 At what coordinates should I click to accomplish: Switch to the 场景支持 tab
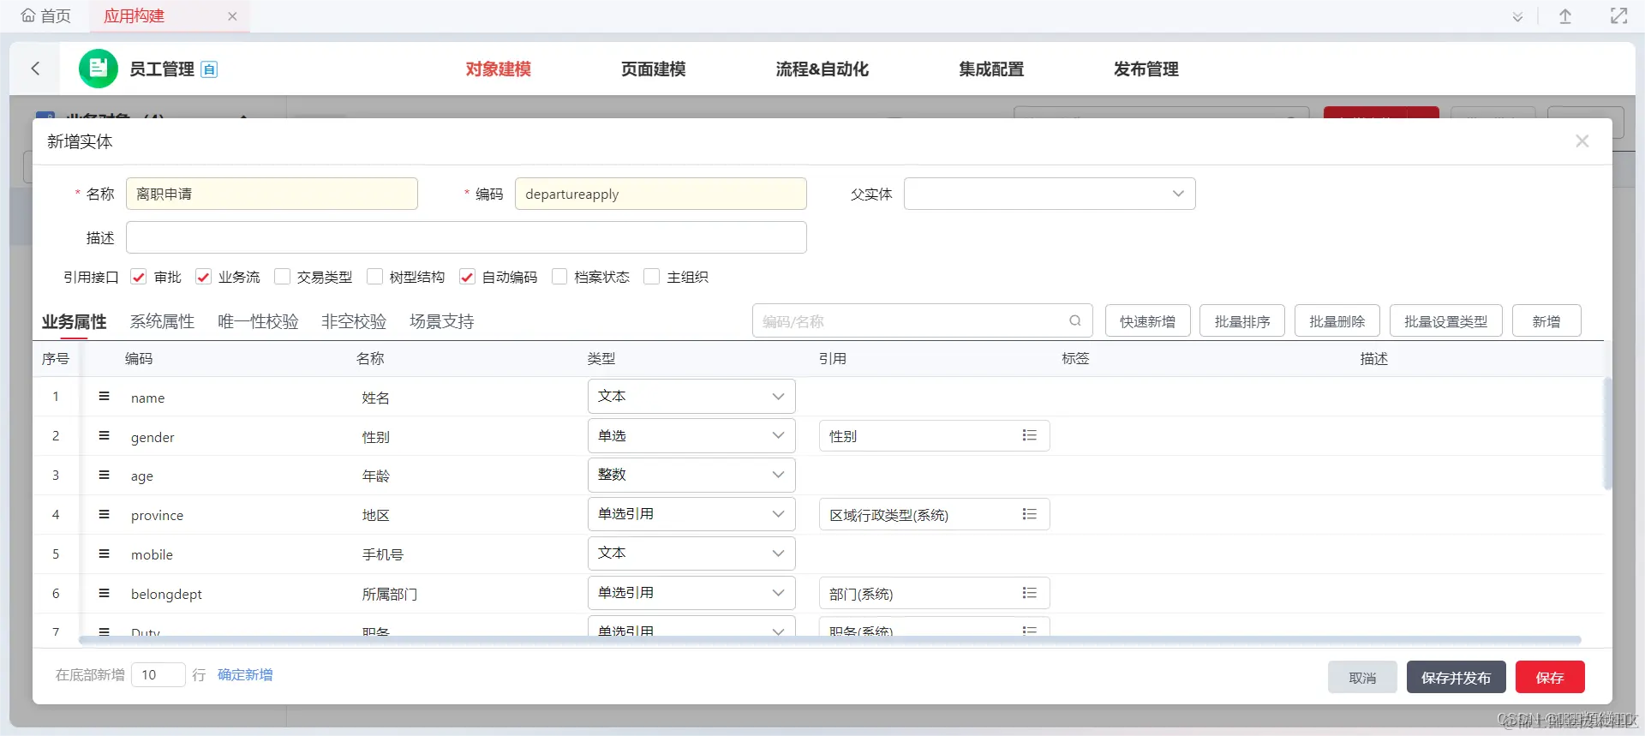(x=441, y=321)
